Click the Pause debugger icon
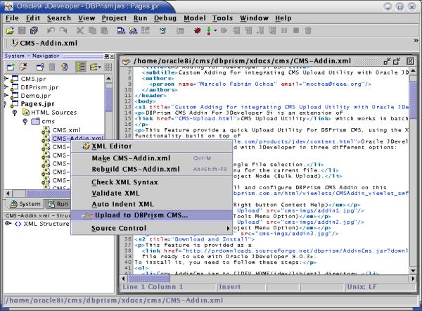The width and height of the screenshot is (422, 311). pyautogui.click(x=284, y=30)
